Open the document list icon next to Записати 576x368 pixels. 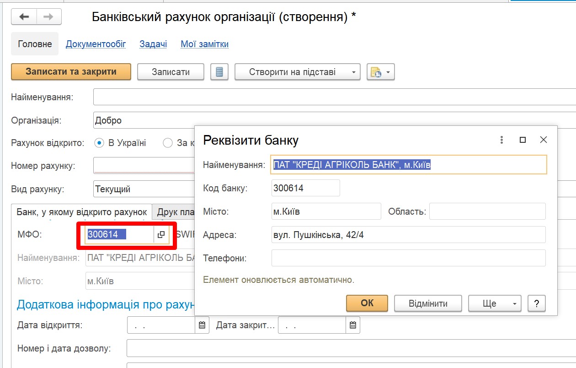coord(219,72)
